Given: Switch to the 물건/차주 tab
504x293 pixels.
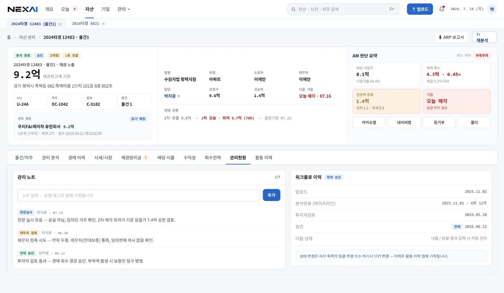Looking at the screenshot, I should coord(24,158).
